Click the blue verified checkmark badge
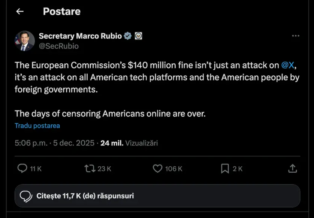 (x=127, y=36)
